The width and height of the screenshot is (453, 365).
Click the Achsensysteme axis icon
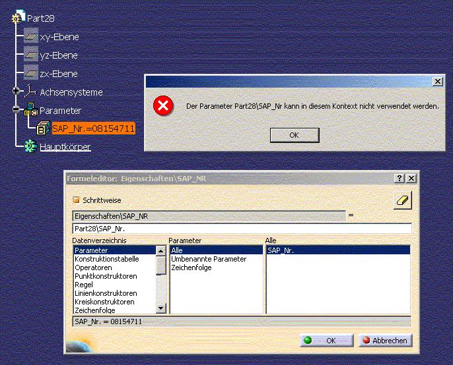30,91
